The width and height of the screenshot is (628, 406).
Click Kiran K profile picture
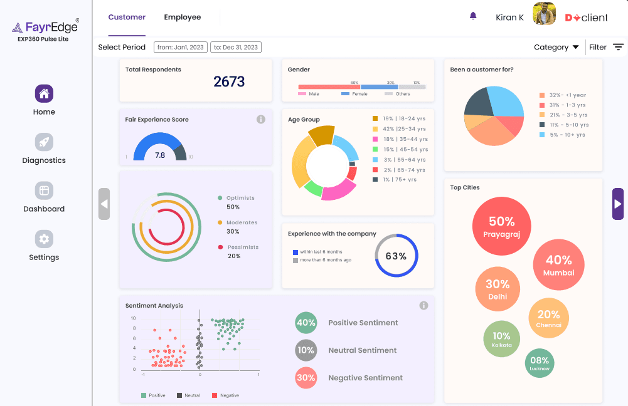point(544,14)
